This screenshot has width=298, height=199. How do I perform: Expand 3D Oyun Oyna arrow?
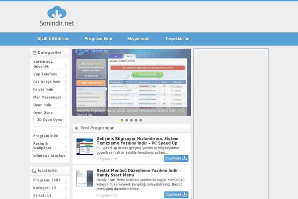pyautogui.click(x=63, y=120)
